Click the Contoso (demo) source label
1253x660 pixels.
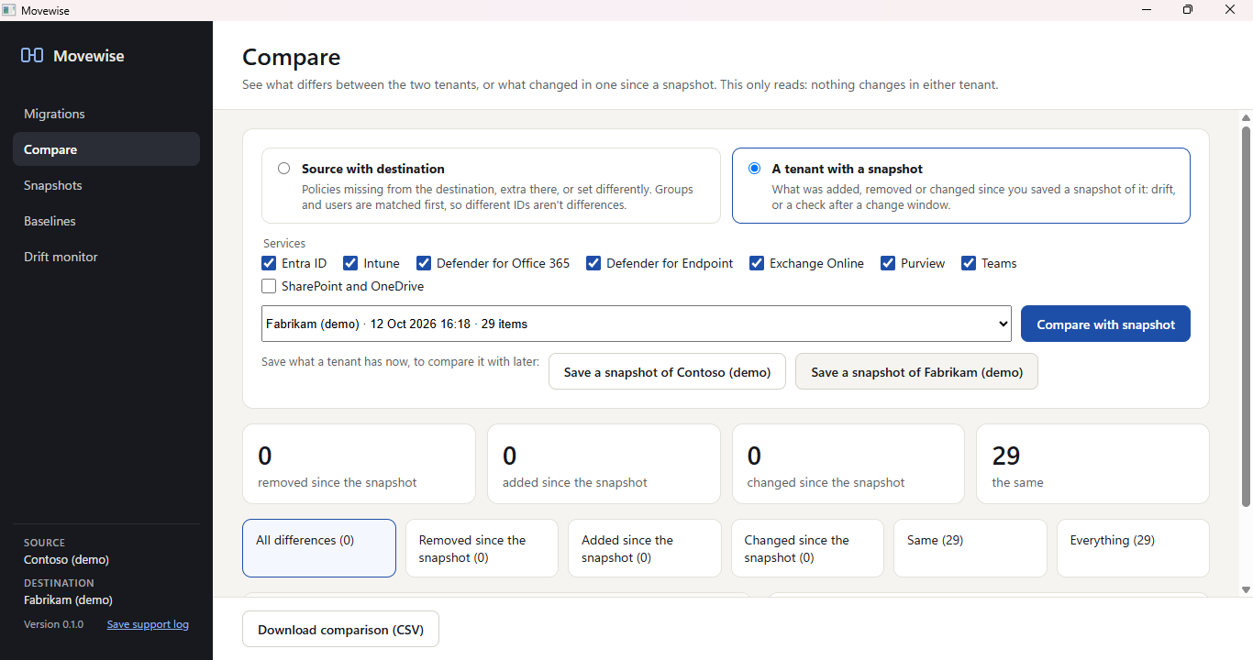[x=66, y=559]
